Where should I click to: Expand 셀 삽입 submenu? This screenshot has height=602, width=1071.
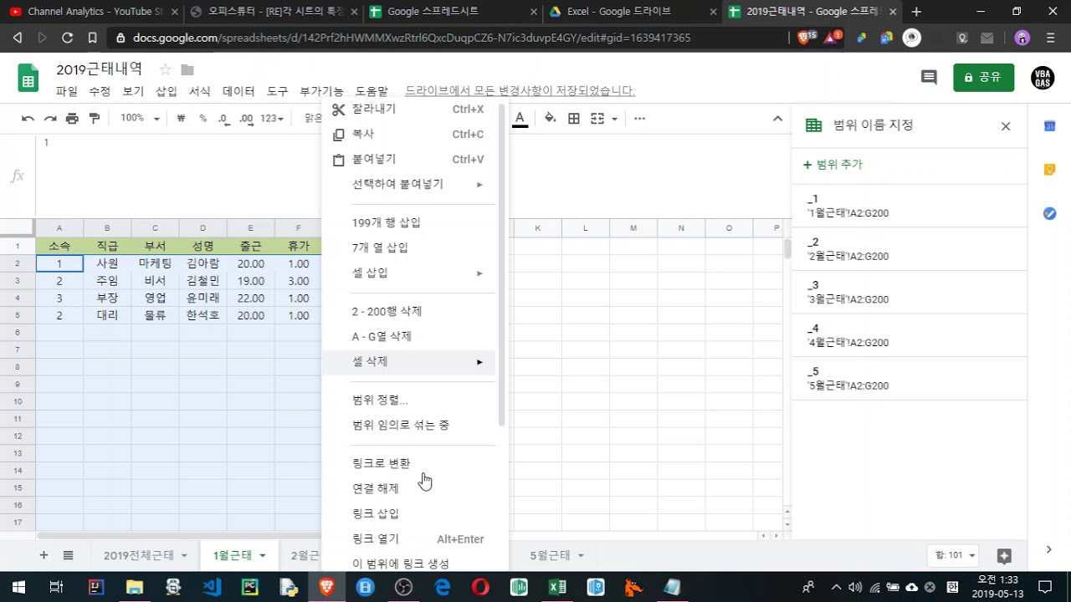coord(408,273)
